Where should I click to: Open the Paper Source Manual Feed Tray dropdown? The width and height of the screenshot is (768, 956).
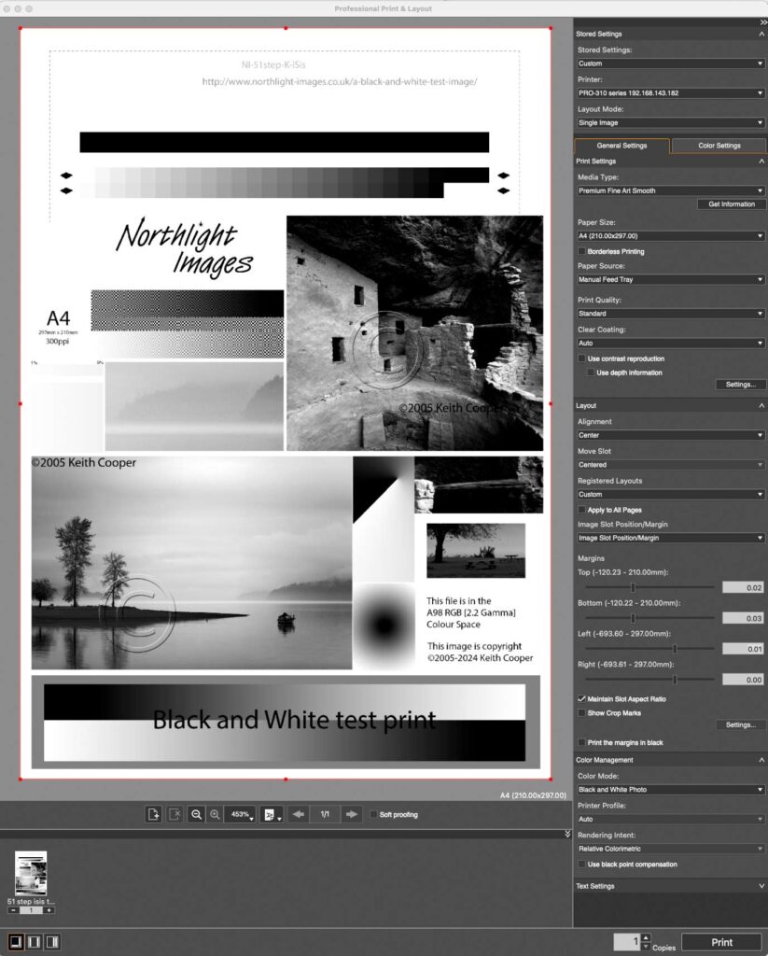pyautogui.click(x=670, y=279)
